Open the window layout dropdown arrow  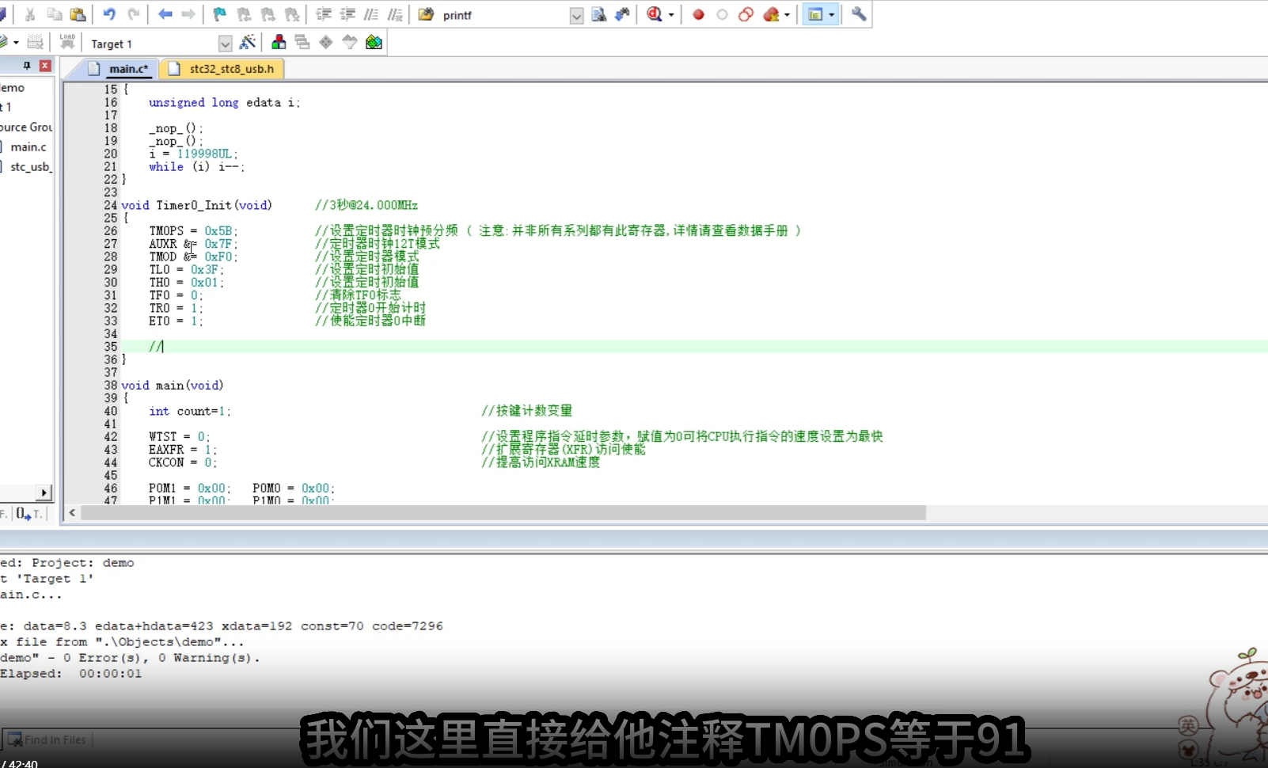pyautogui.click(x=831, y=15)
